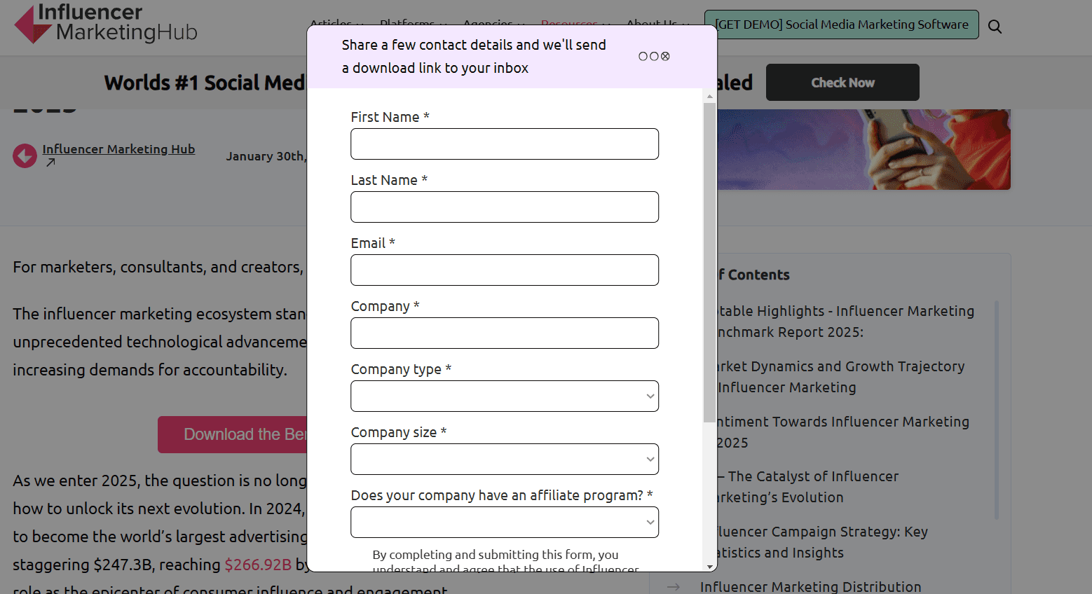Click GET DEMO Social Media Marketing Software button
Viewport: 1092px width, 594px height.
click(x=842, y=25)
